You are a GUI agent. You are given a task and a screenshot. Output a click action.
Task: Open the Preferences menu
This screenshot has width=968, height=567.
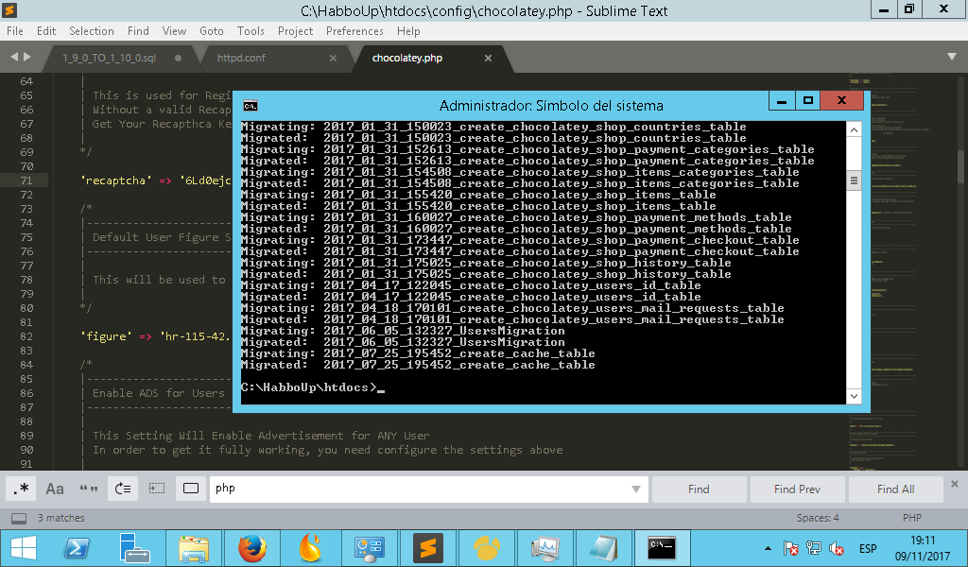[354, 30]
